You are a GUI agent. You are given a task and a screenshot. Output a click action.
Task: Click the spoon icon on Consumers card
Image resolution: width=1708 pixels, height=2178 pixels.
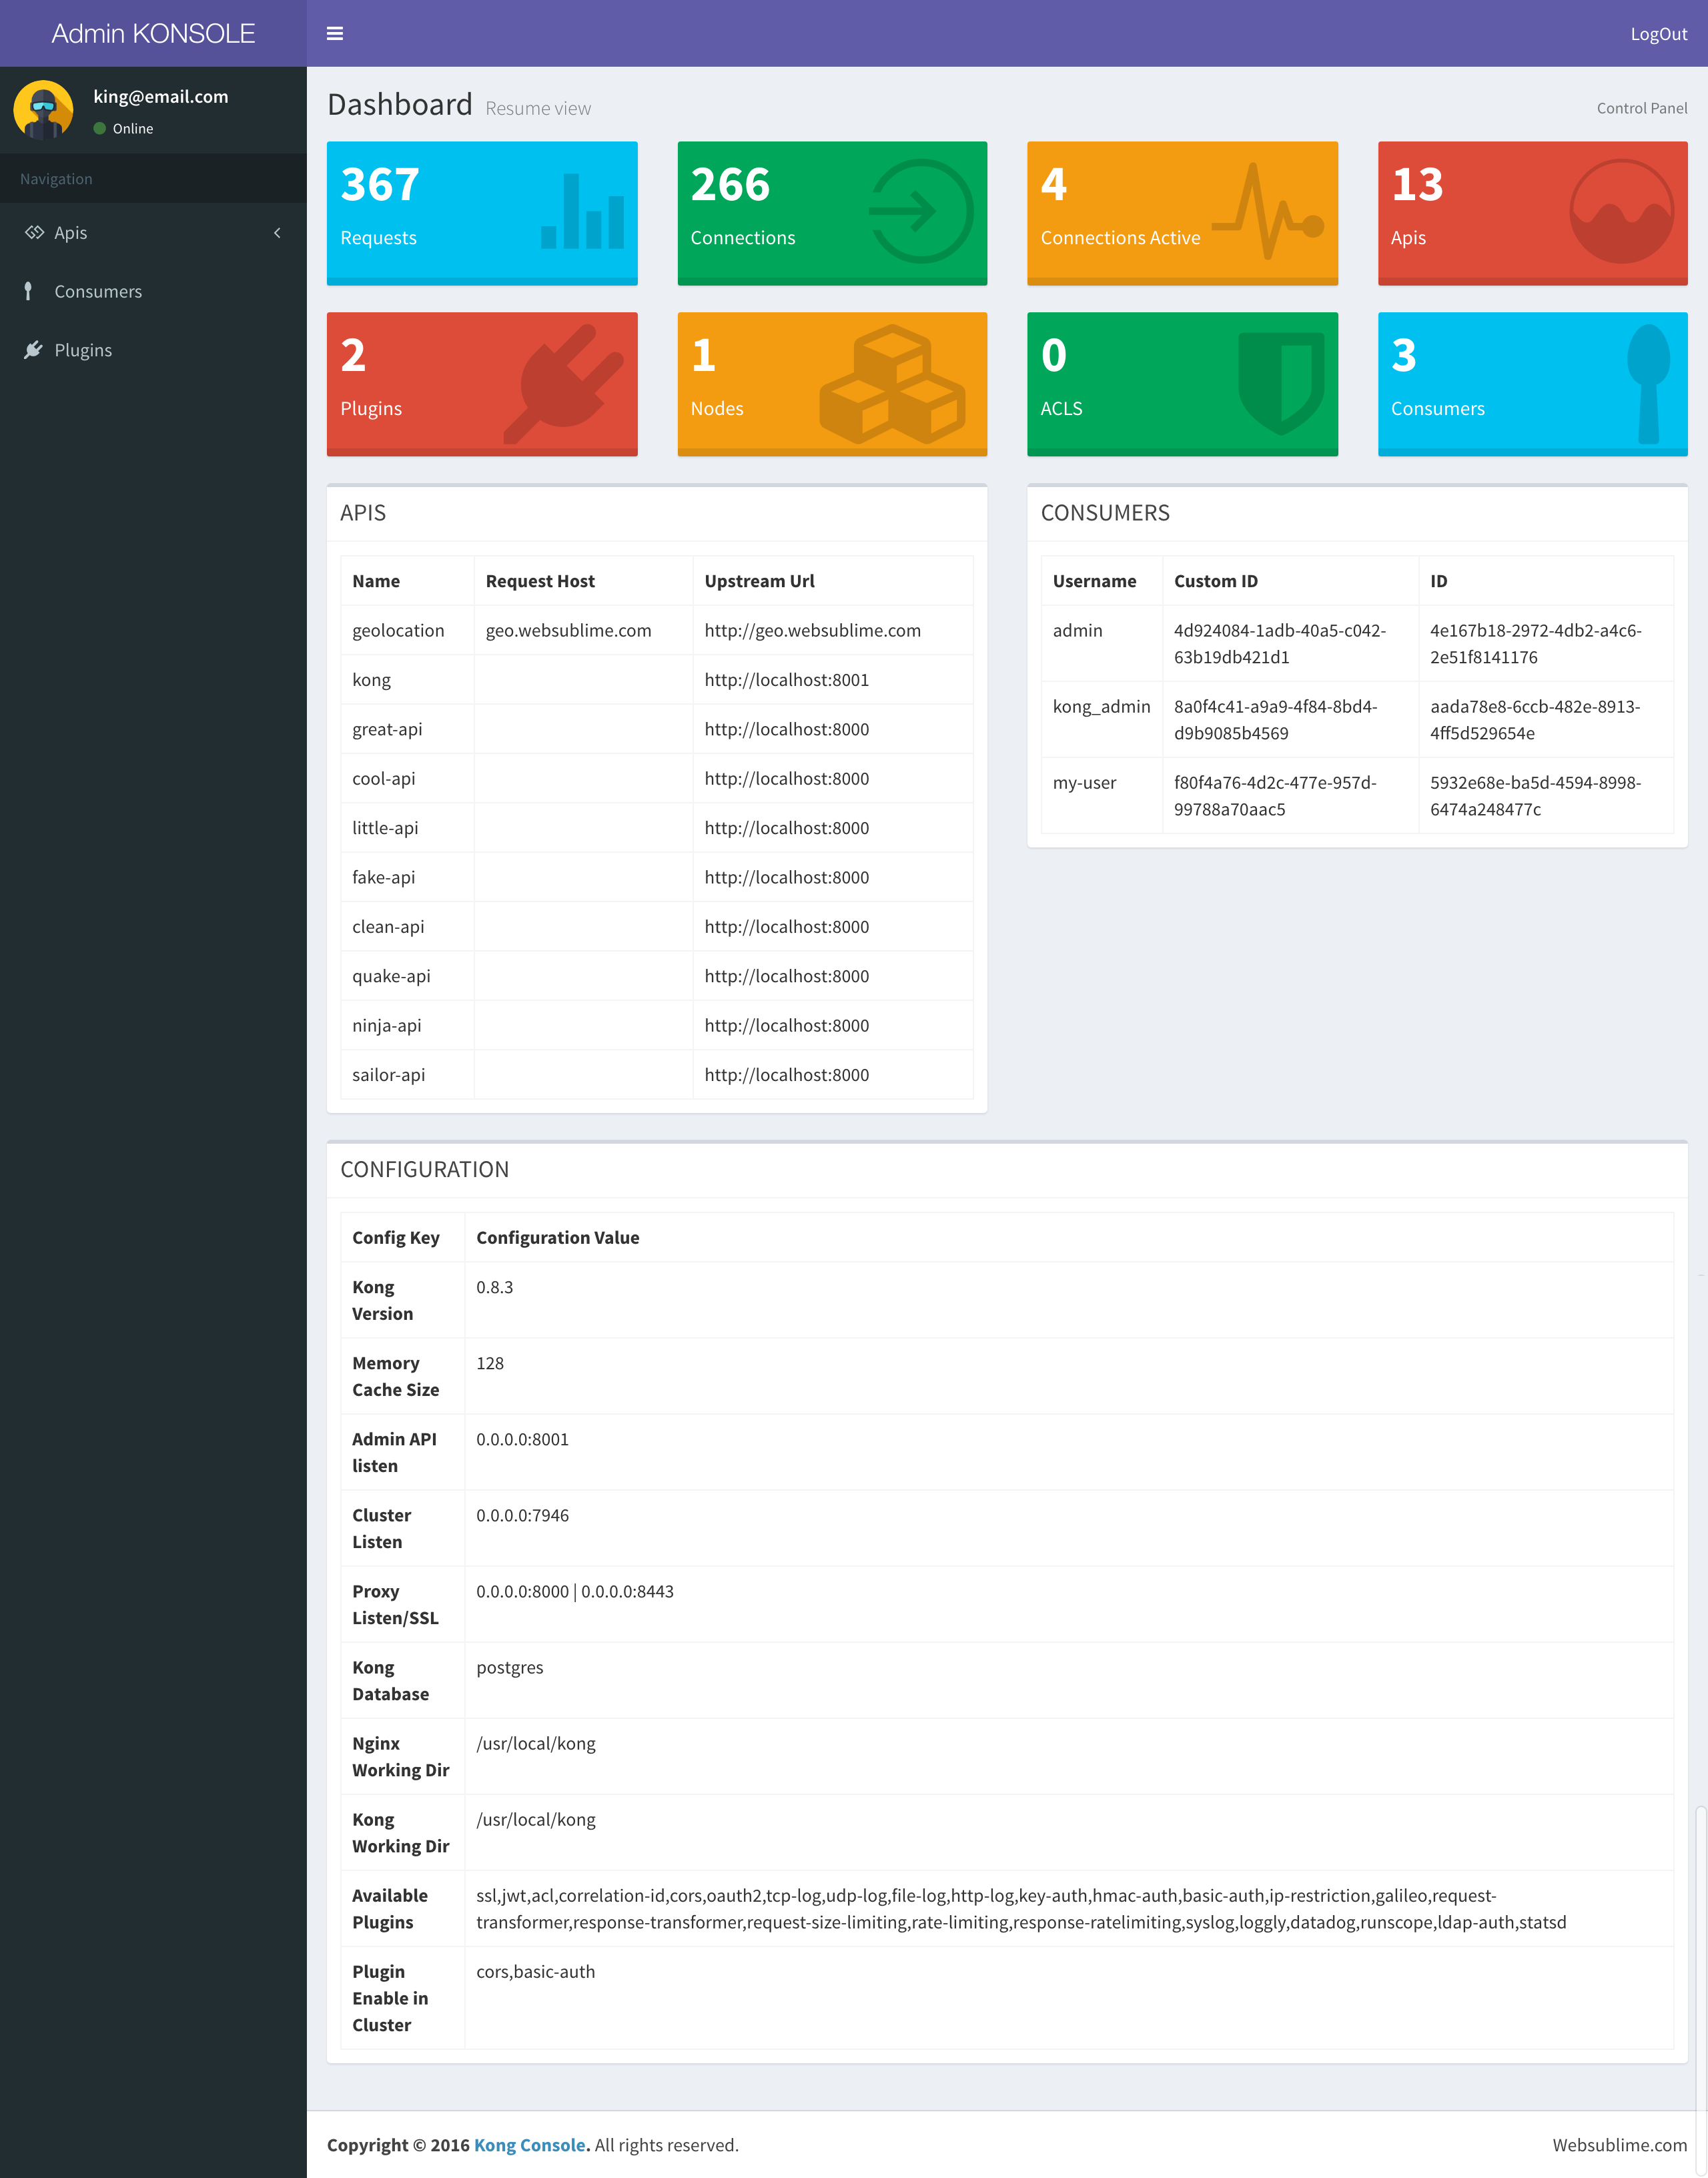coord(1648,384)
